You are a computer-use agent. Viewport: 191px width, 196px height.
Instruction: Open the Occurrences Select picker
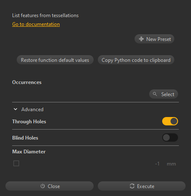pyautogui.click(x=163, y=94)
